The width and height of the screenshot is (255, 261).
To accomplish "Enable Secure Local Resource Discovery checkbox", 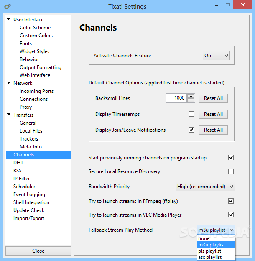I will 231,171.
